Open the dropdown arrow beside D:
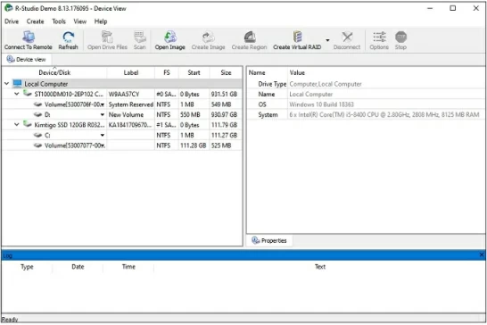Image resolution: width=487 pixels, height=325 pixels. [103, 115]
